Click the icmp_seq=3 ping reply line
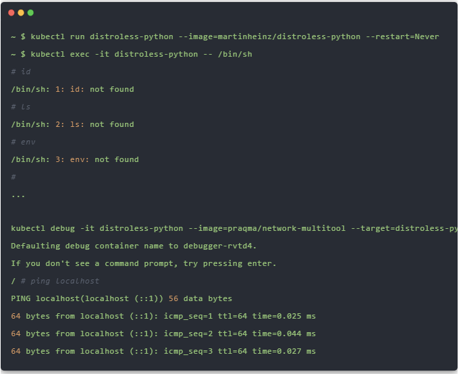461x374 pixels. tap(163, 351)
